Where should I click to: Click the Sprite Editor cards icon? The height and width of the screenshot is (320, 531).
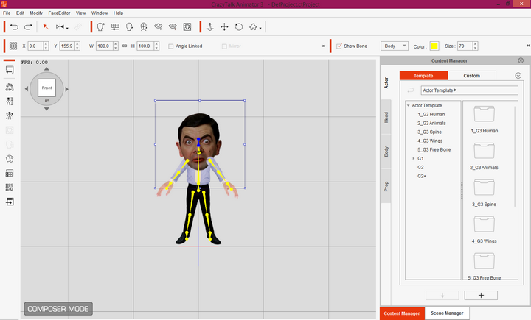[10, 158]
